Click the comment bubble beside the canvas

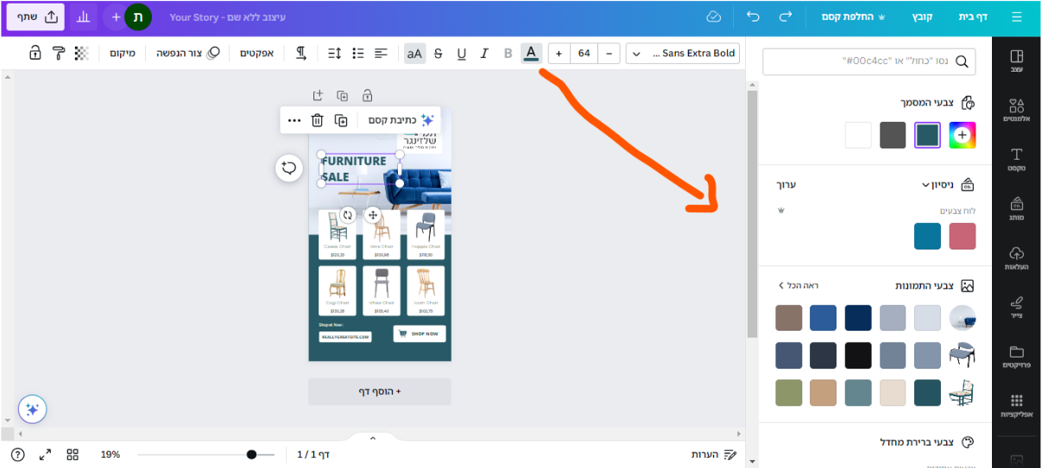pyautogui.click(x=289, y=168)
